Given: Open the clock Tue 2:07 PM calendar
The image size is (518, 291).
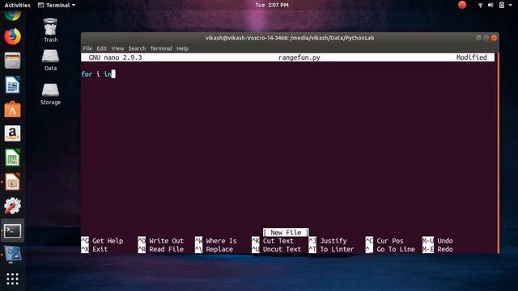Looking at the screenshot, I should (x=272, y=5).
